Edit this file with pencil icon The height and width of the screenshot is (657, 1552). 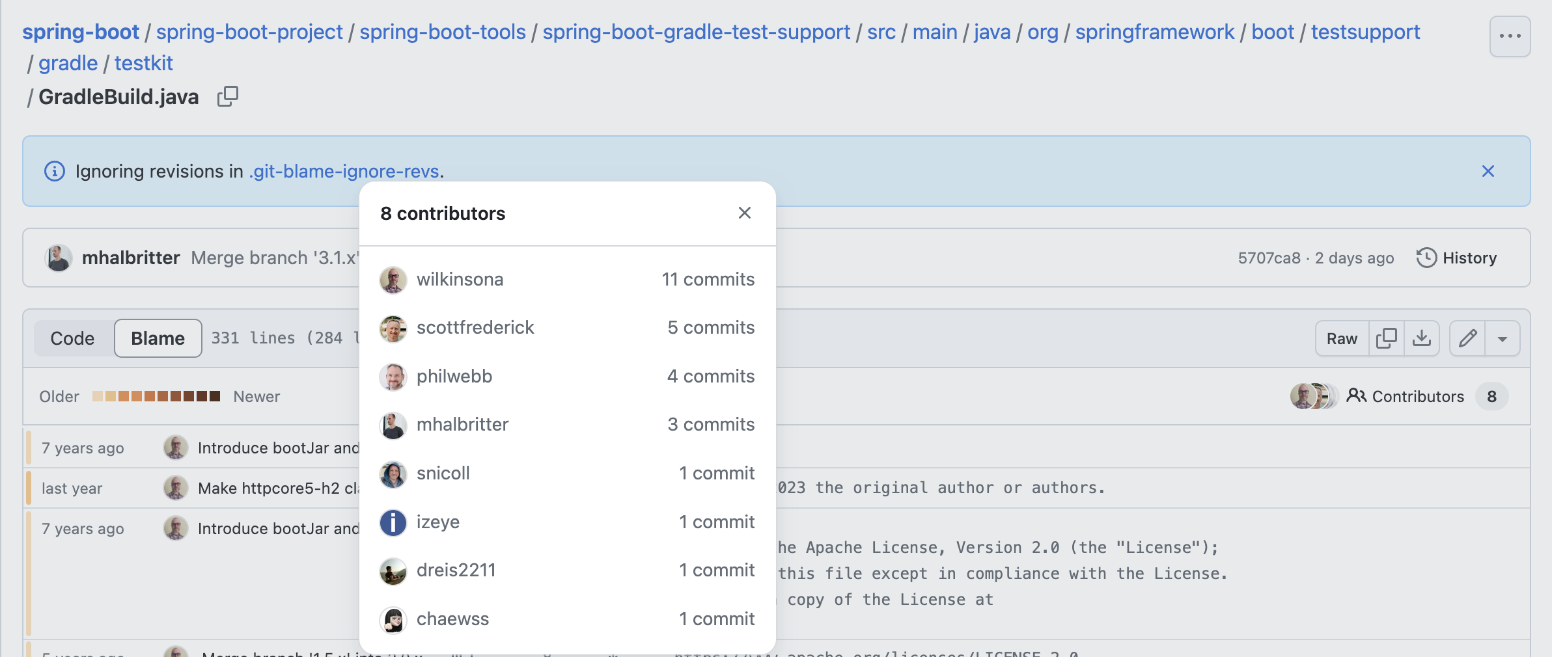pos(1467,338)
